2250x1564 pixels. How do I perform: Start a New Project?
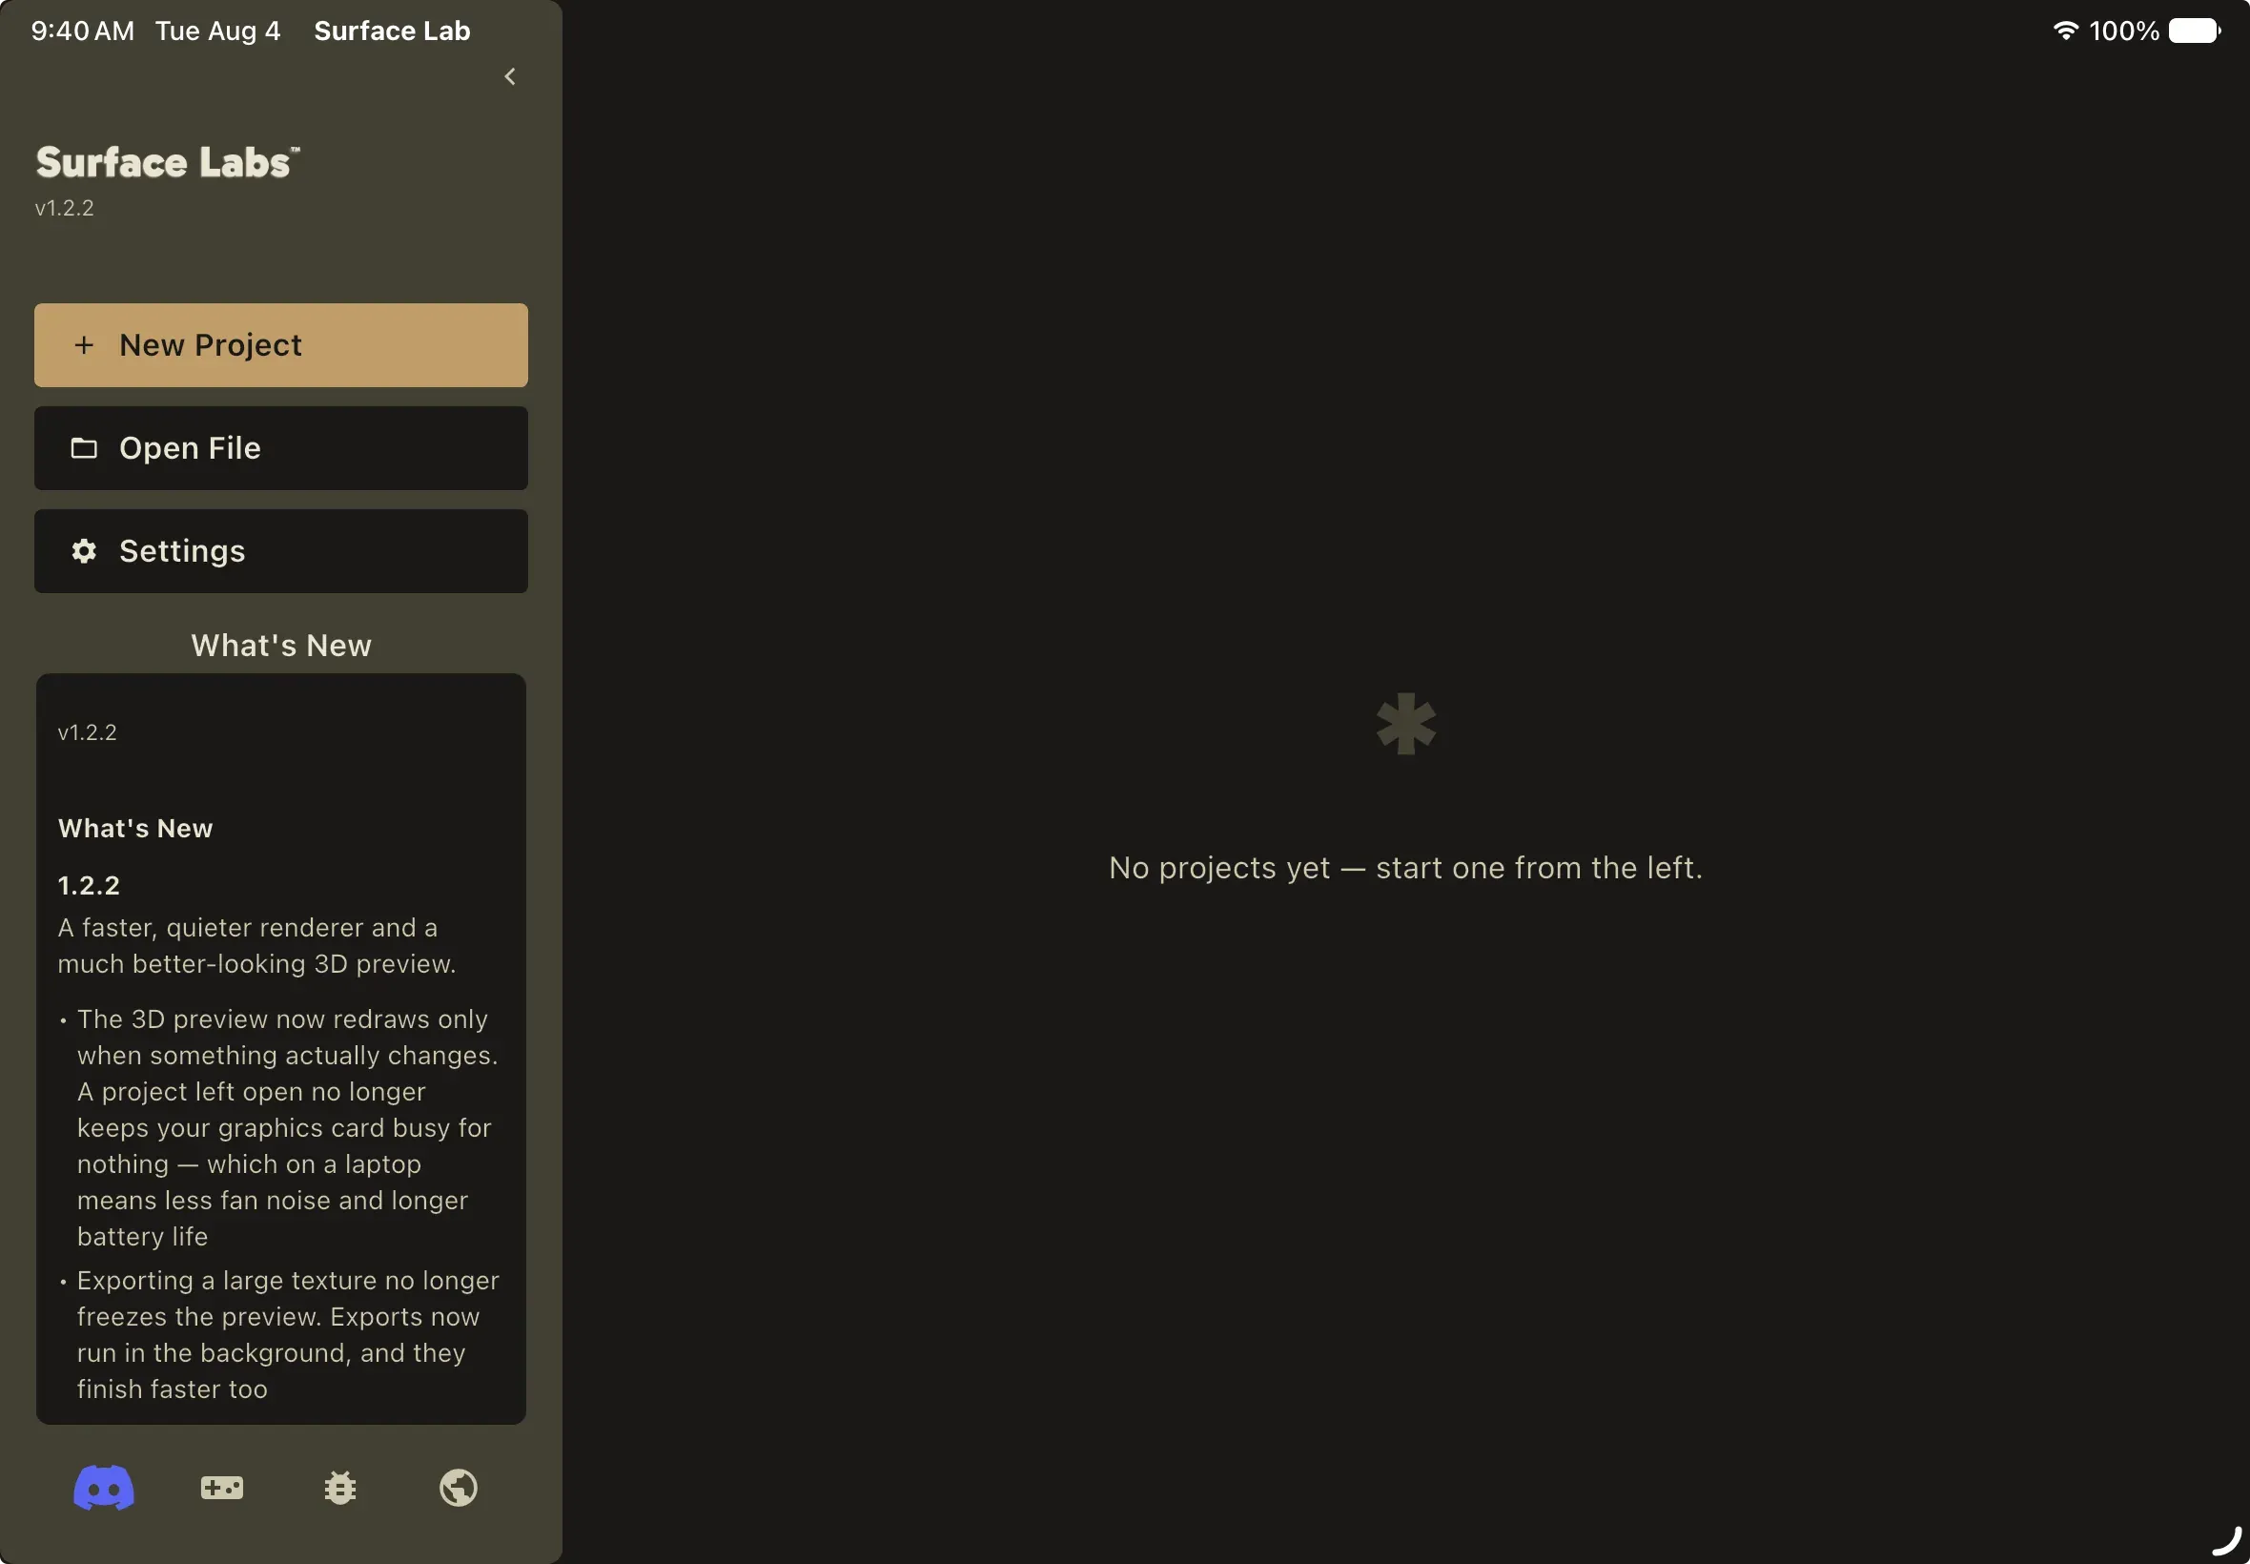(281, 345)
